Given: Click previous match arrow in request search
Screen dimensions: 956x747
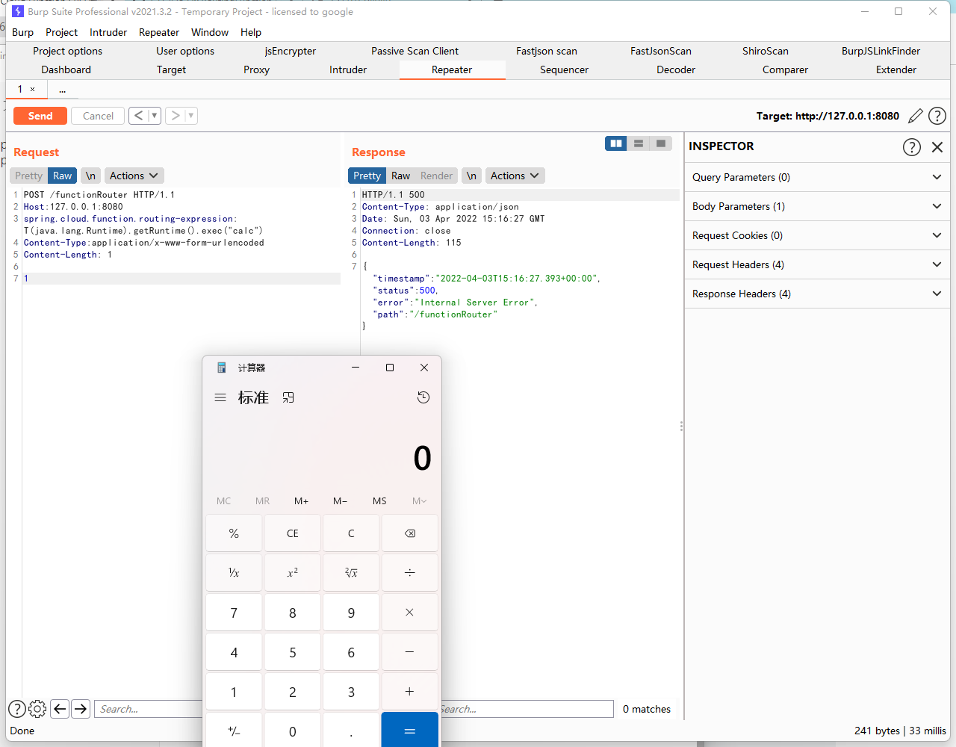Looking at the screenshot, I should [x=60, y=709].
